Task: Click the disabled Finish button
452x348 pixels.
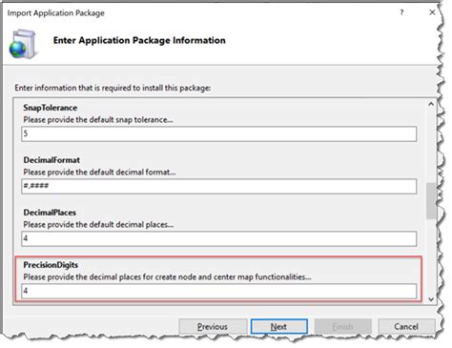Action: 342,326
